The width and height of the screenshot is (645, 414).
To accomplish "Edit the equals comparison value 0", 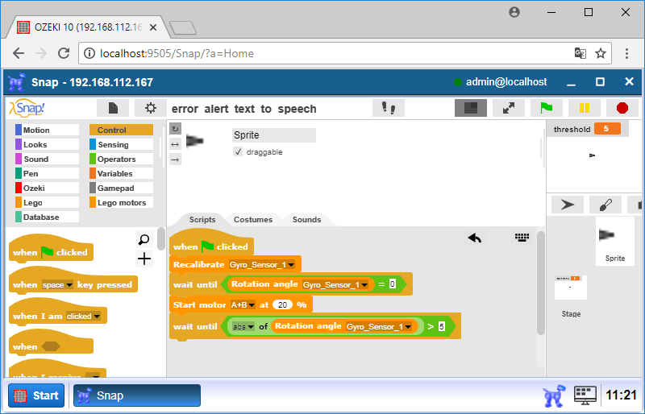I will click(393, 284).
